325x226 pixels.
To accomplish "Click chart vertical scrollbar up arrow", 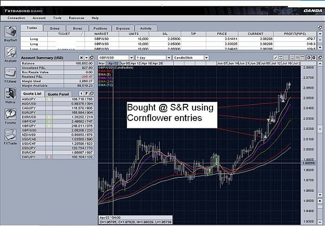I will [x=320, y=63].
